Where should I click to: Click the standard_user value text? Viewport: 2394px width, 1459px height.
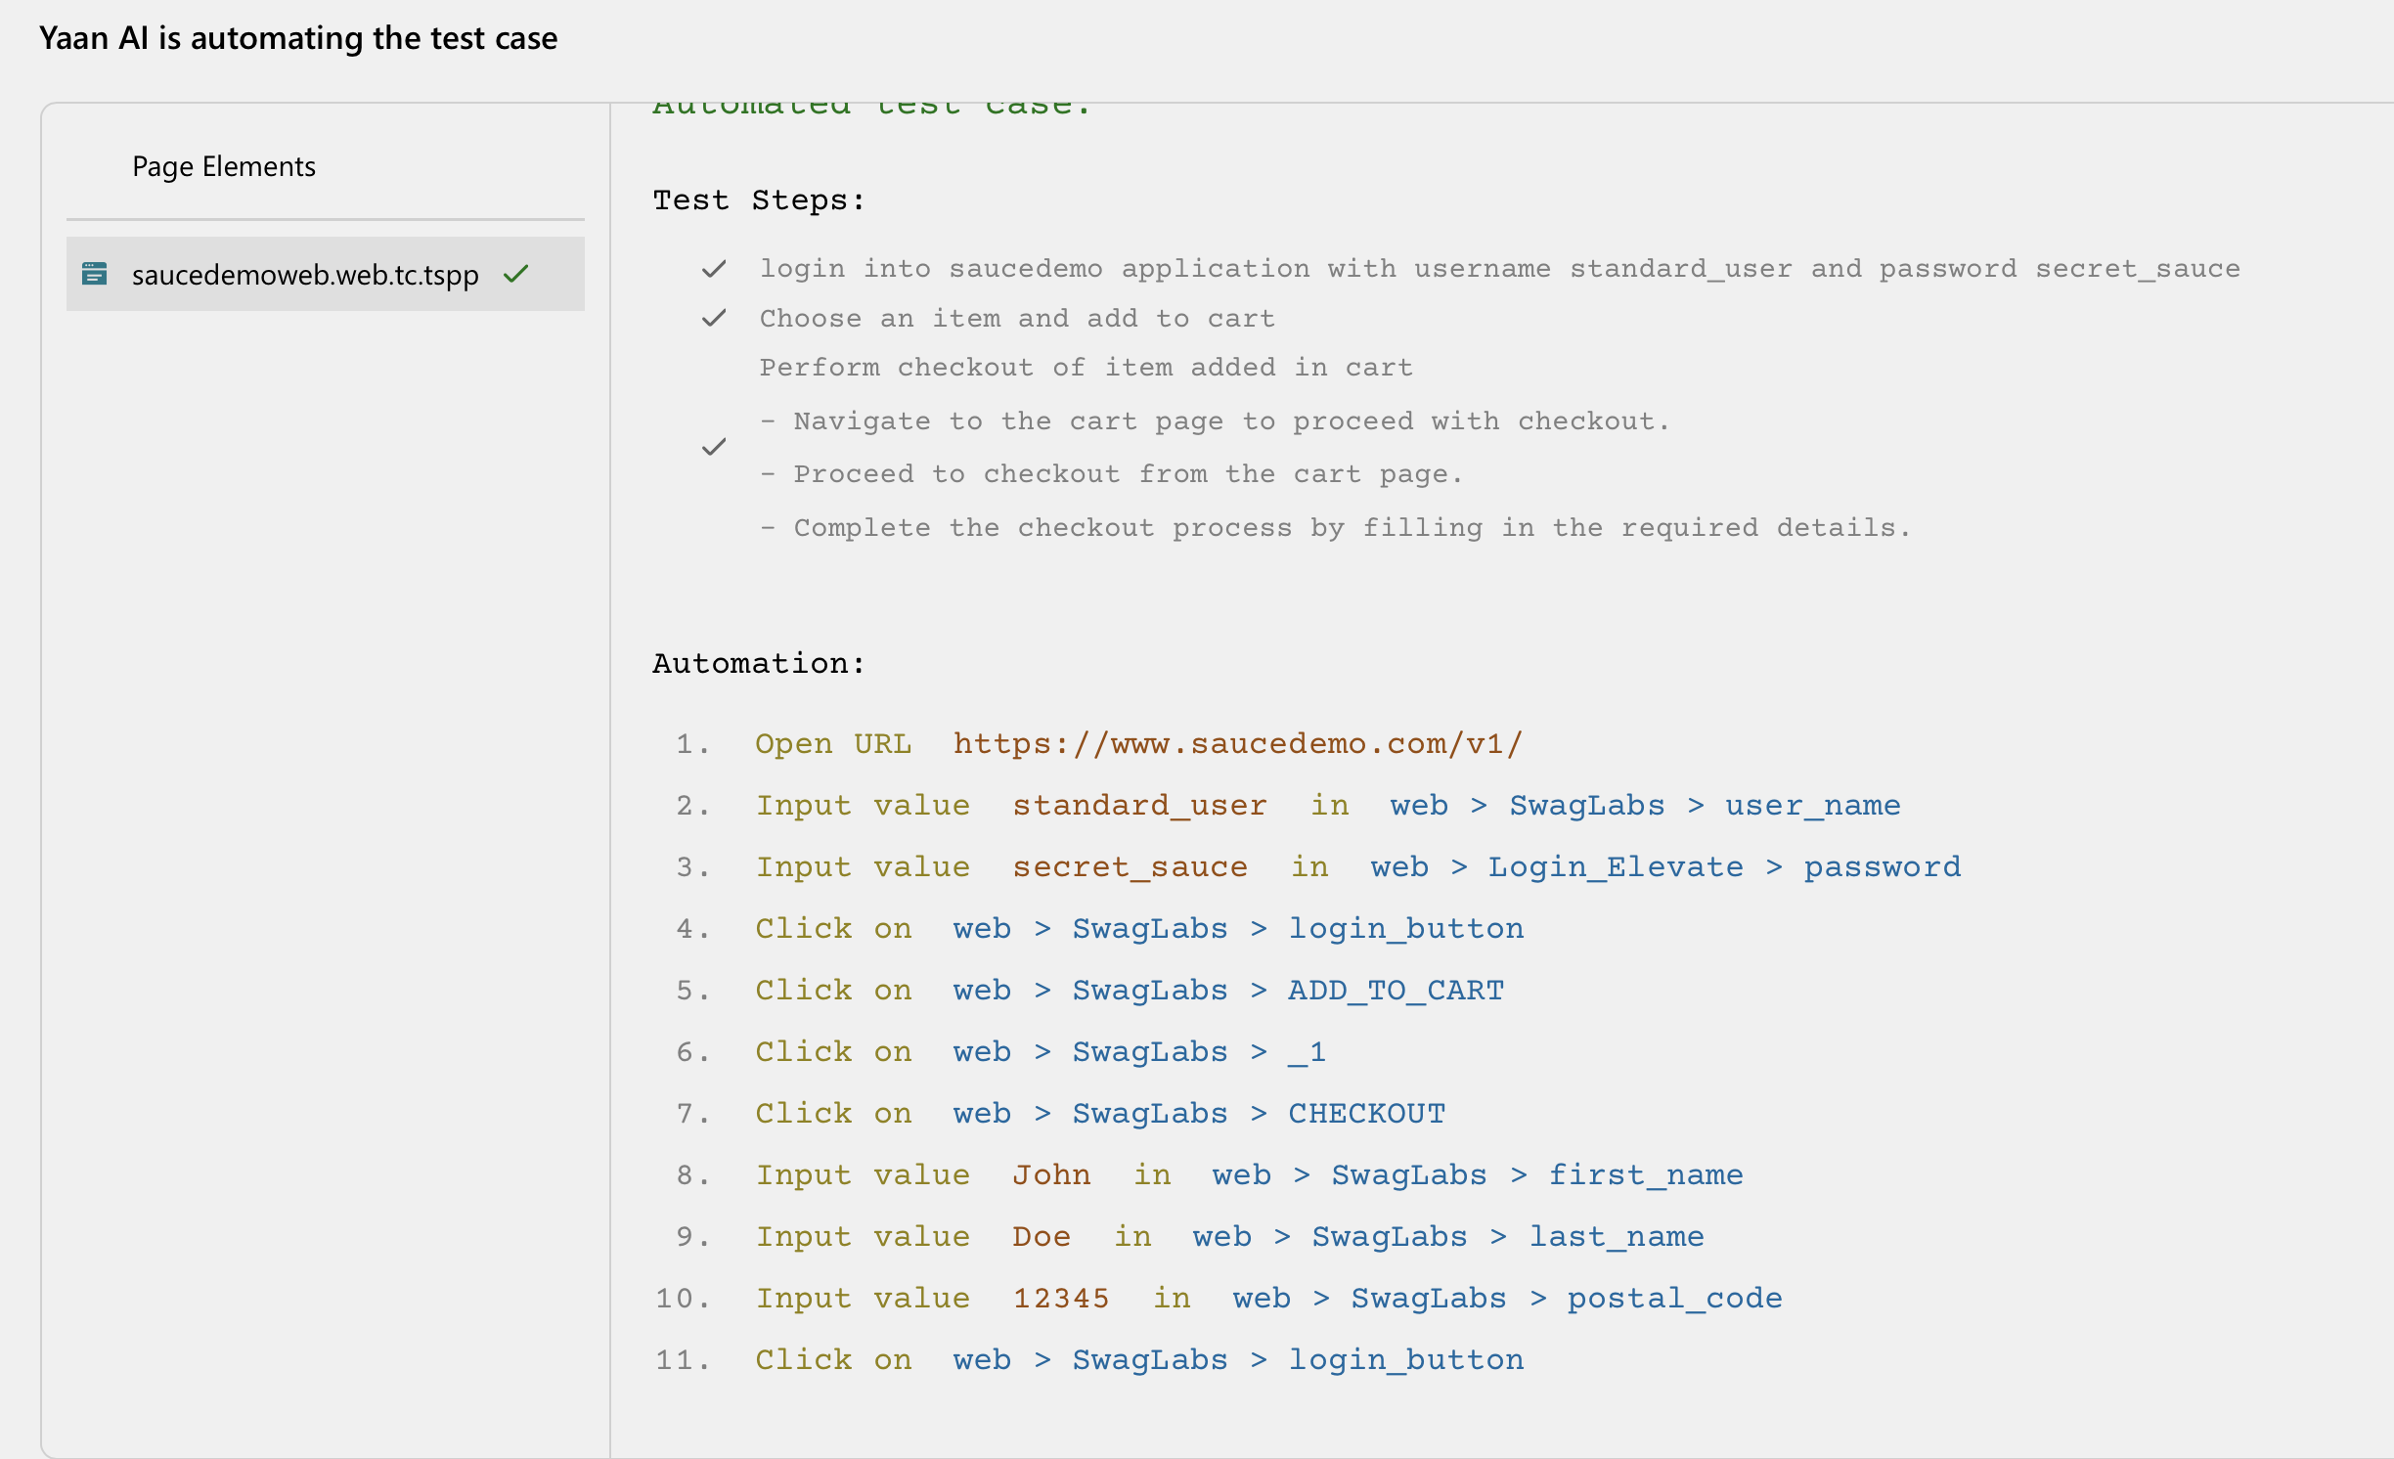point(1139,806)
